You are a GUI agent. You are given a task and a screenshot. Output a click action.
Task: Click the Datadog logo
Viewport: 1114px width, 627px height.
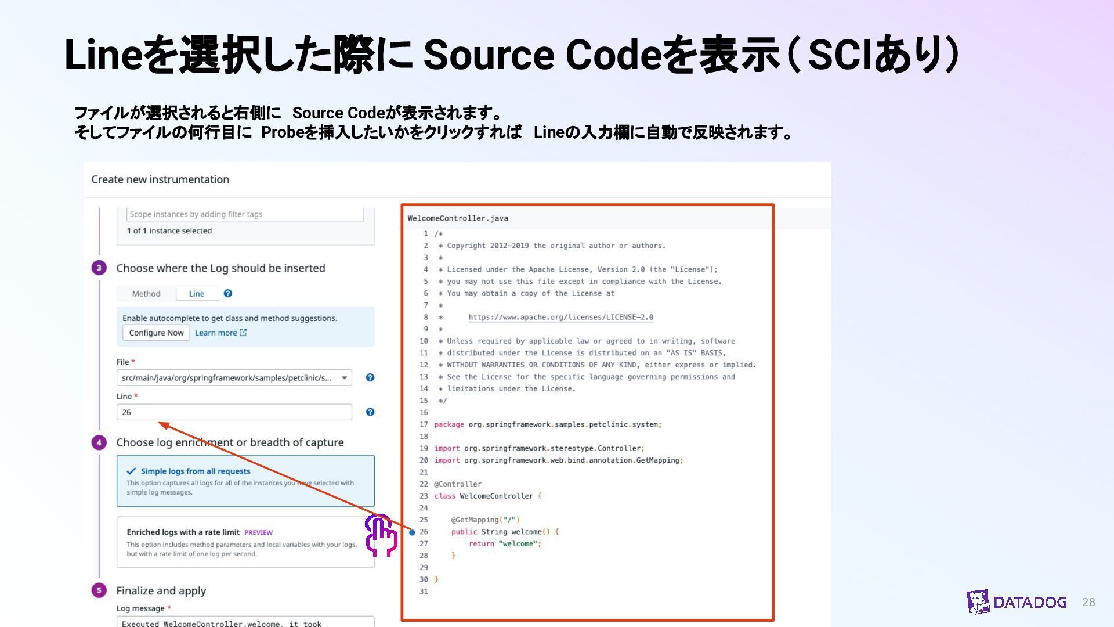(1017, 603)
